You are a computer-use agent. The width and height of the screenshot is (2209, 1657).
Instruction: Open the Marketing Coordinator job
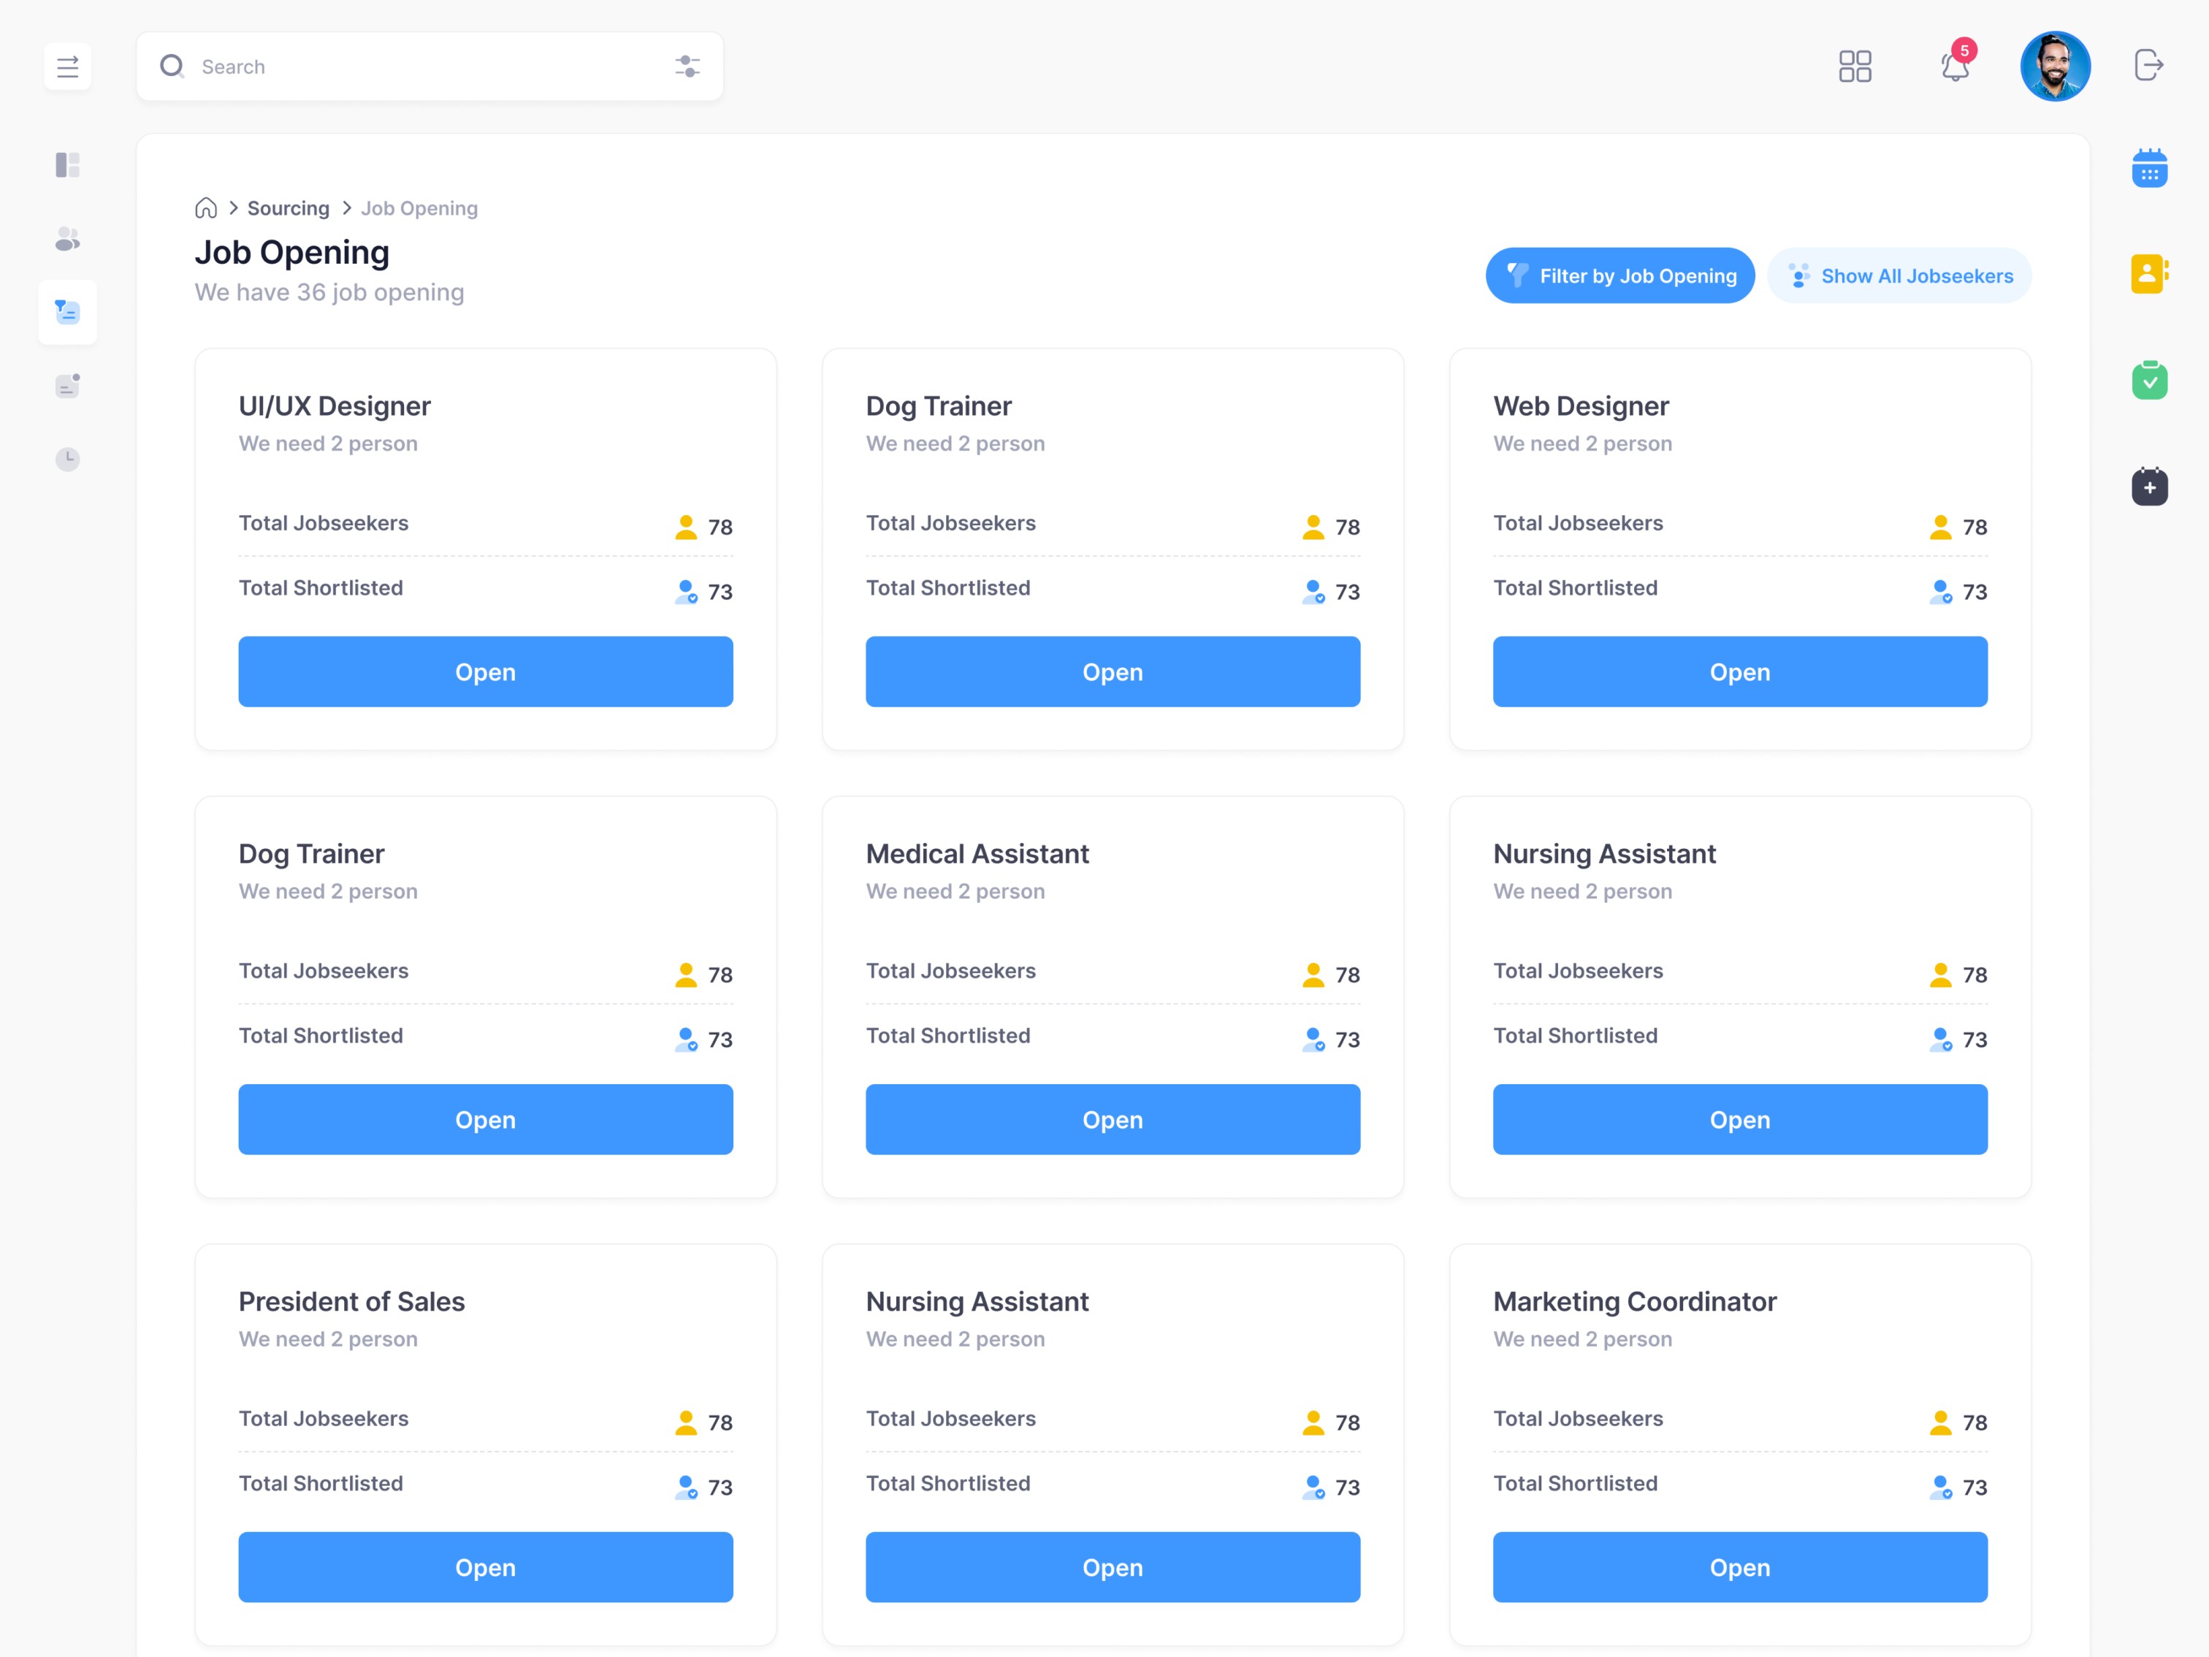1739,1567
